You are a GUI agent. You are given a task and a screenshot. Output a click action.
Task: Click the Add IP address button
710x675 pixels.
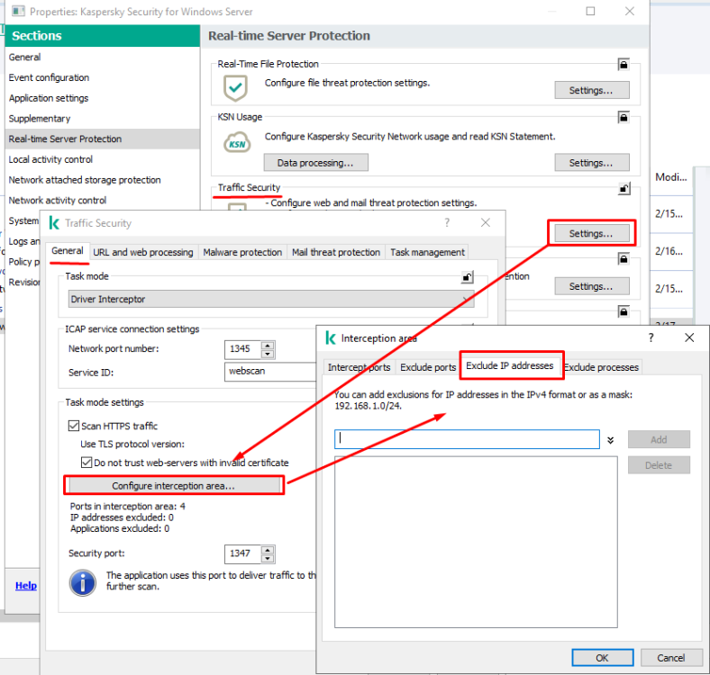tap(659, 440)
